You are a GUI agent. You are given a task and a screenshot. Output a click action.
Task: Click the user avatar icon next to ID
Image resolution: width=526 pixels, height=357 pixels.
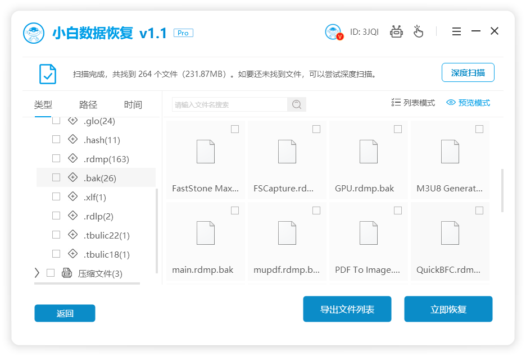333,32
